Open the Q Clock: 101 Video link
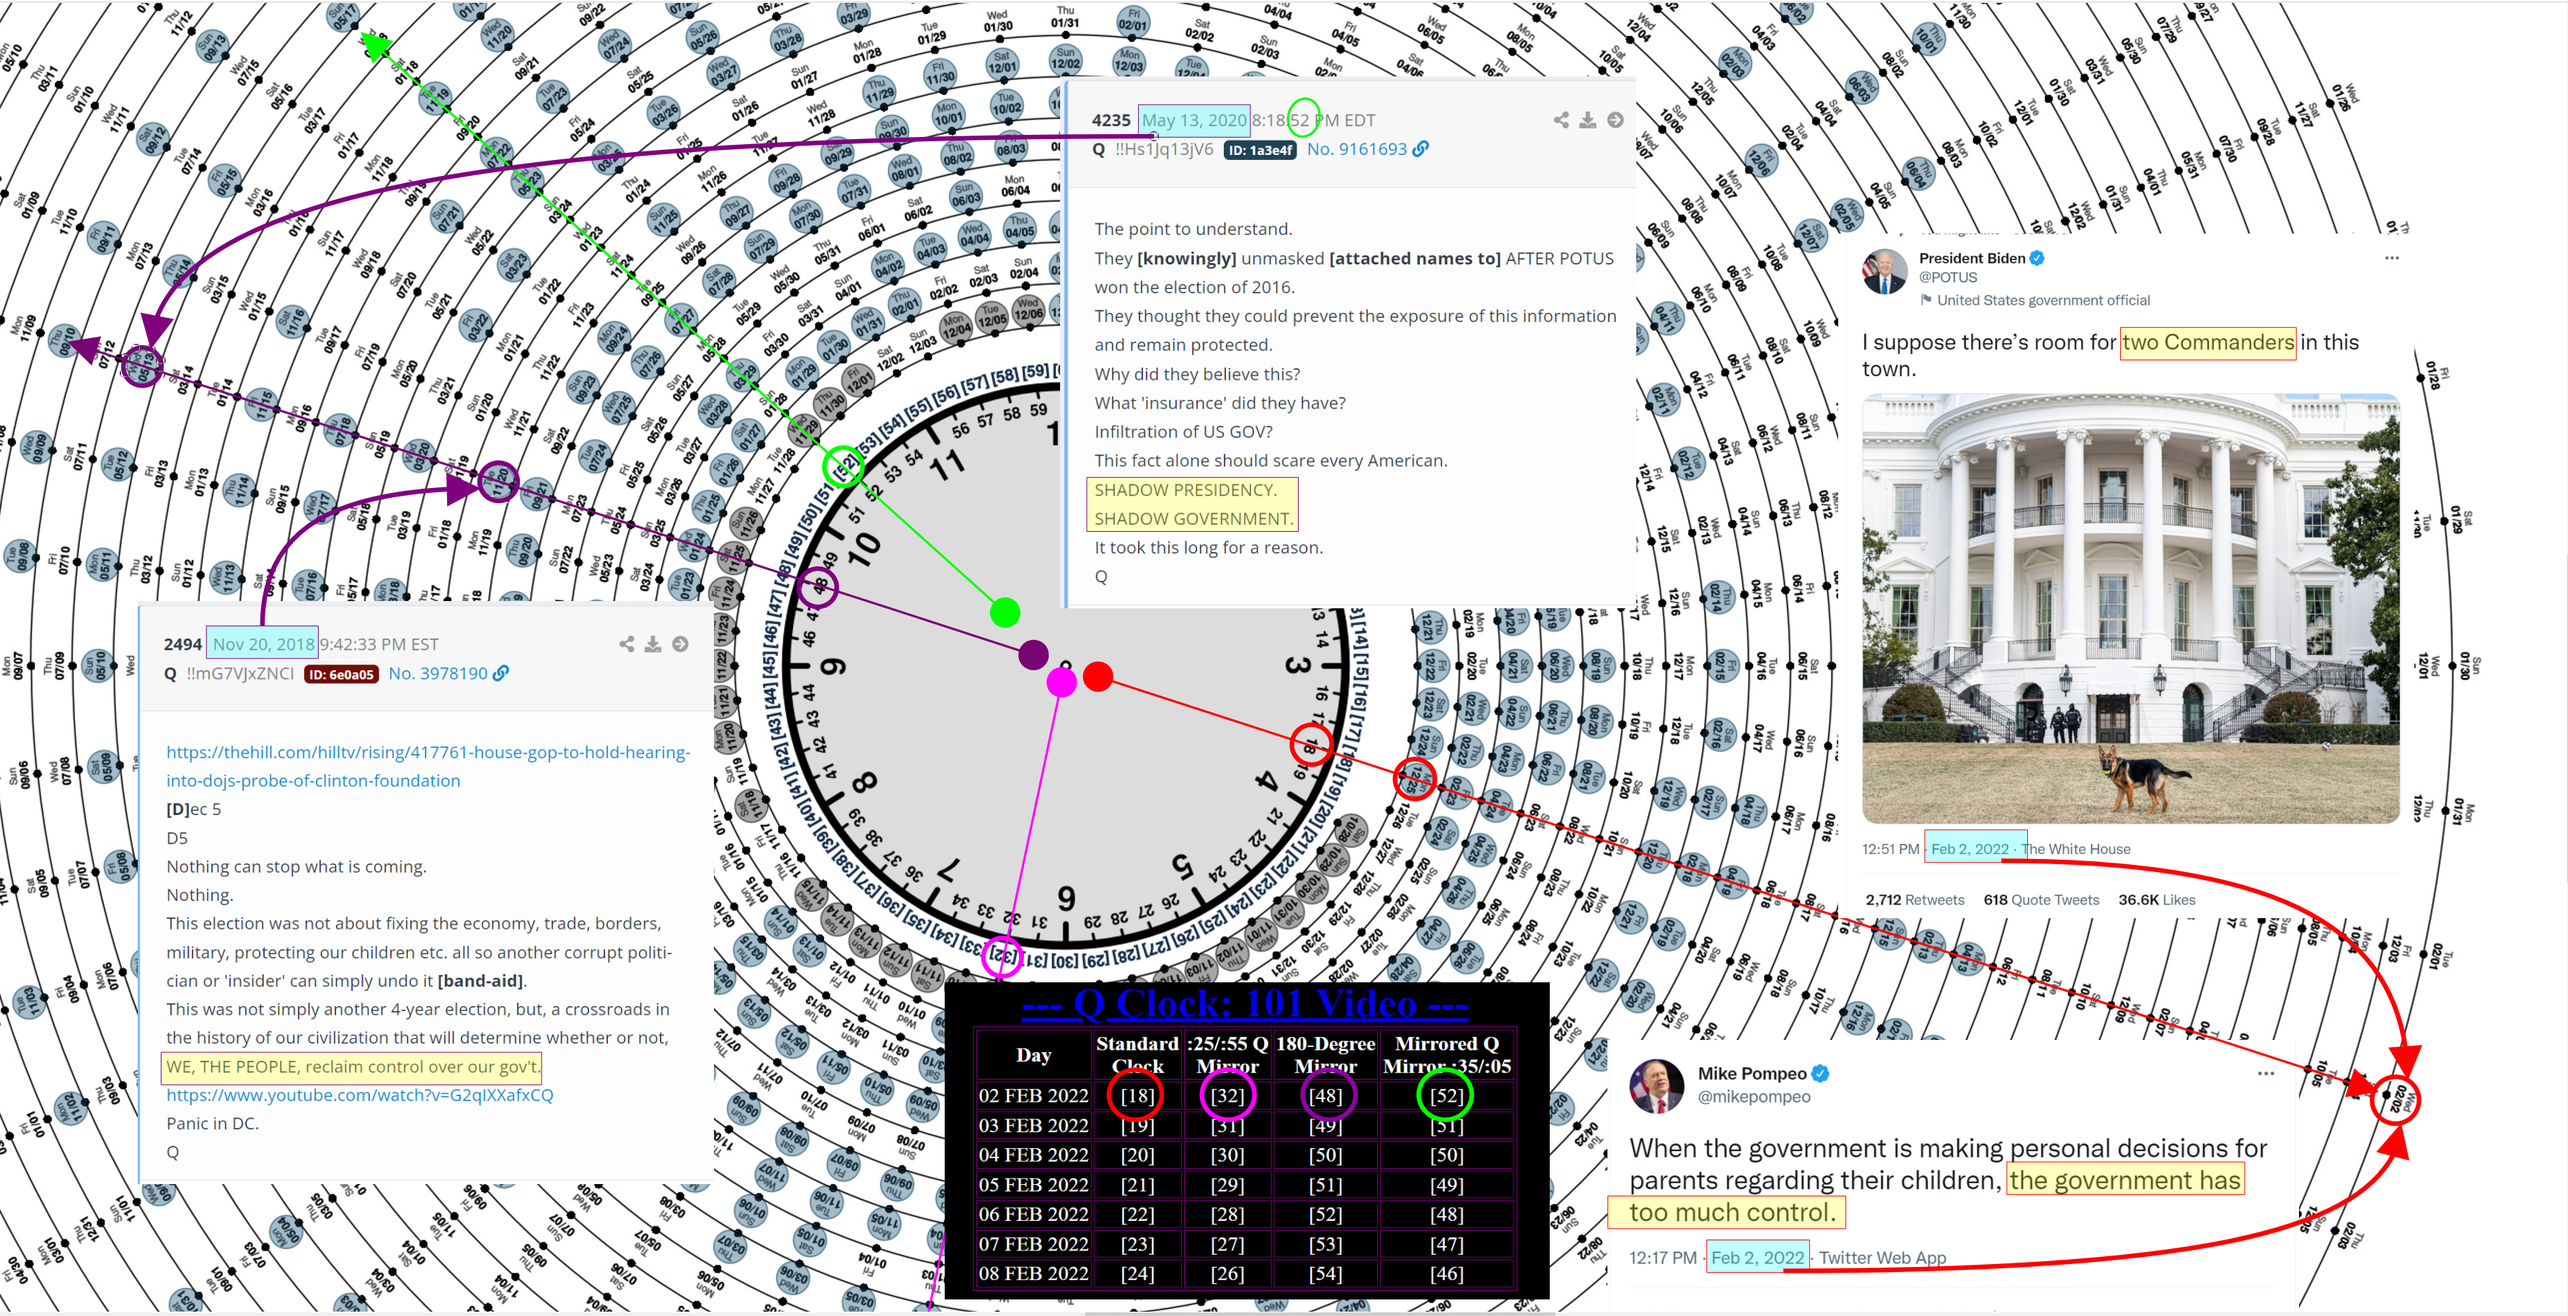This screenshot has height=1316, width=2568. [1244, 1003]
